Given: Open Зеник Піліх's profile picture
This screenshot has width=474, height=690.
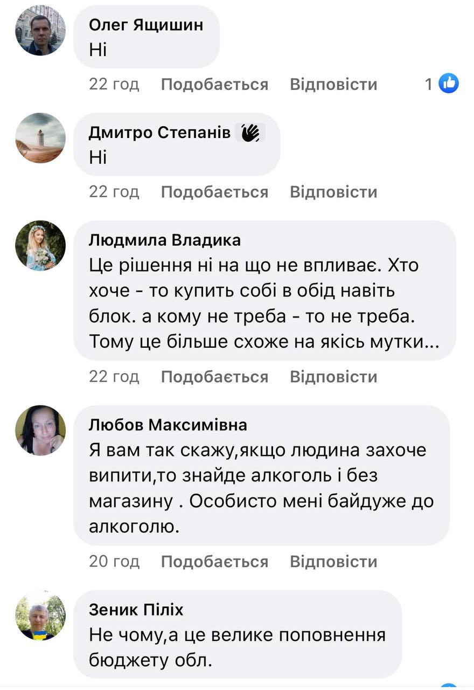Looking at the screenshot, I should click(x=40, y=615).
